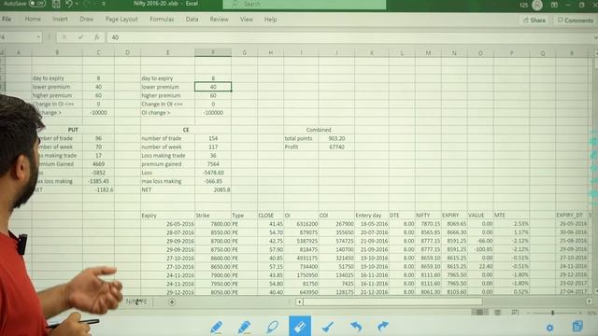
Task: Click the annotation undo arrow
Action: (x=356, y=327)
